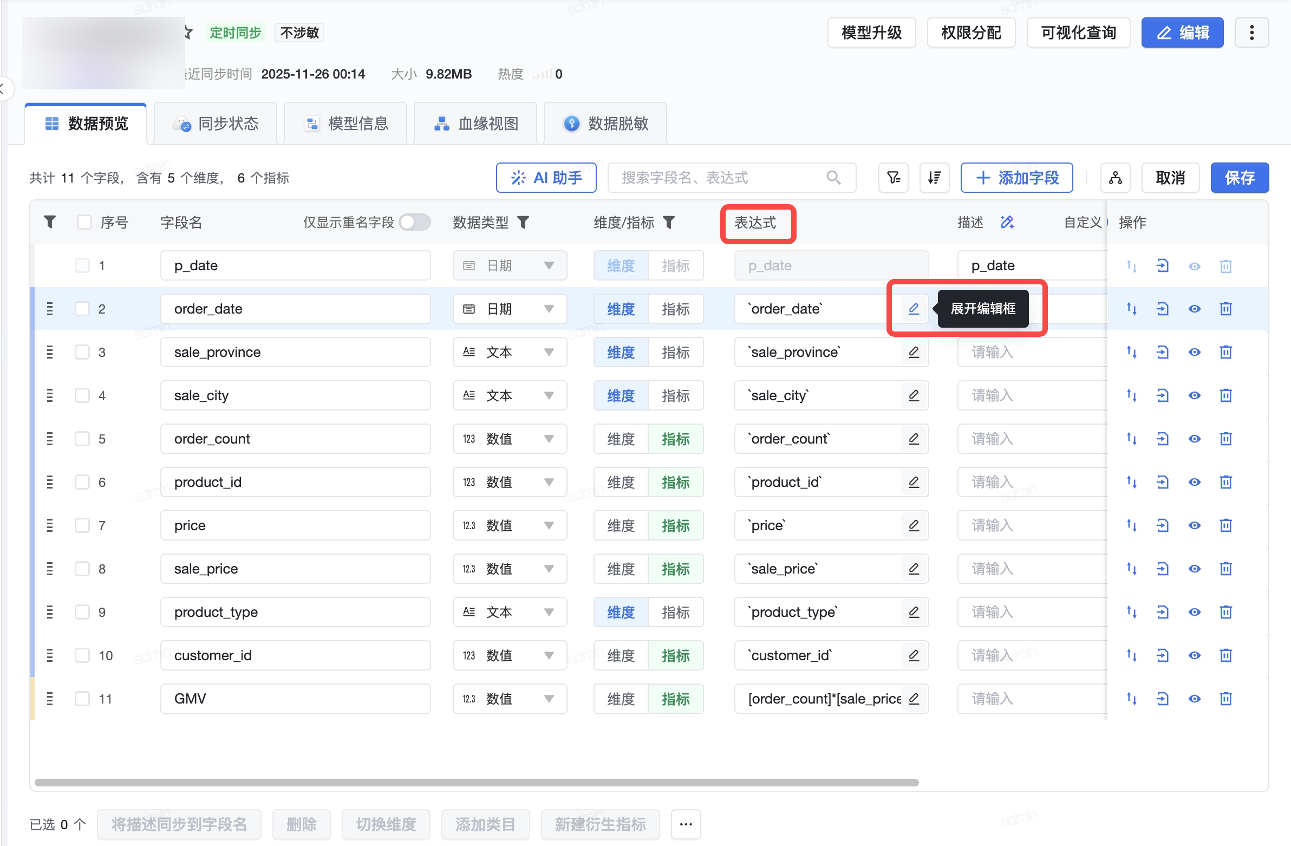Screen dimensions: 1291x846
Task: Click the filter settings icon beside search
Action: tap(893, 178)
